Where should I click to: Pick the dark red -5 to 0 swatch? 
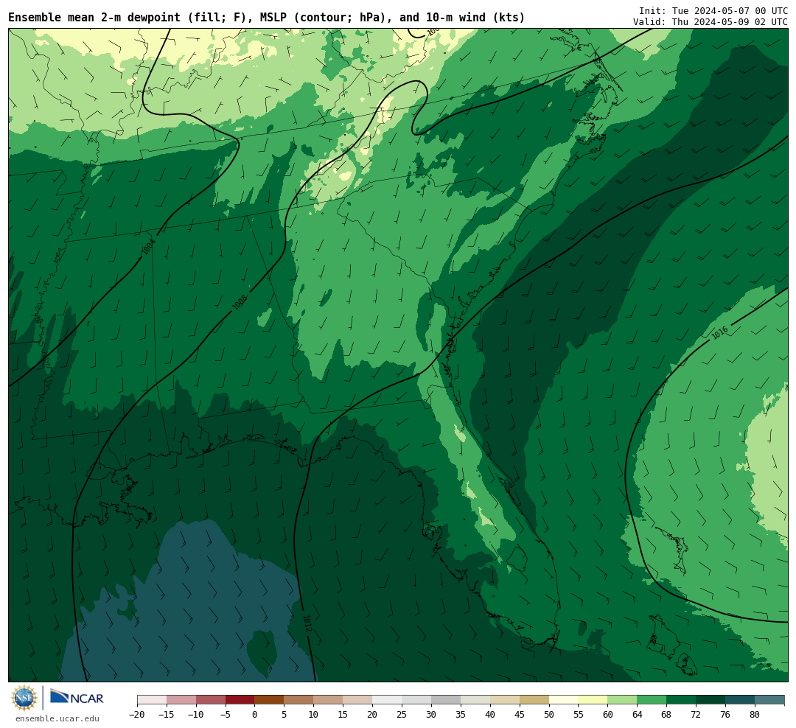point(240,700)
